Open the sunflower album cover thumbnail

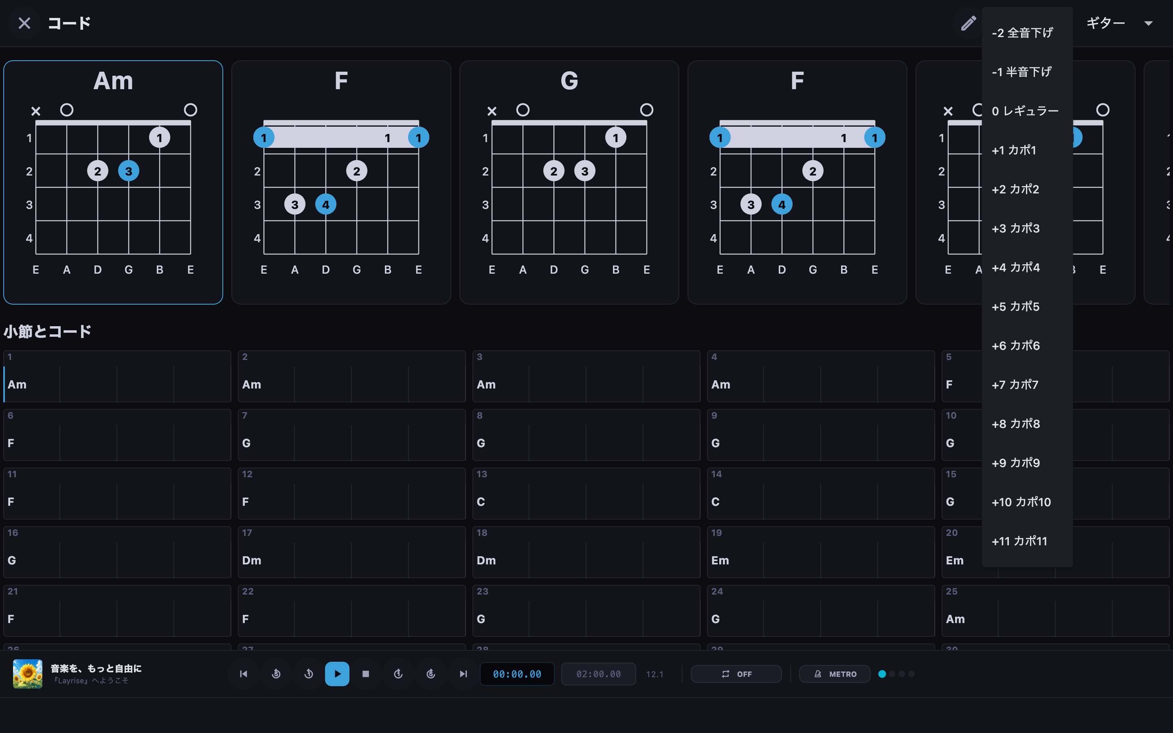tap(28, 674)
